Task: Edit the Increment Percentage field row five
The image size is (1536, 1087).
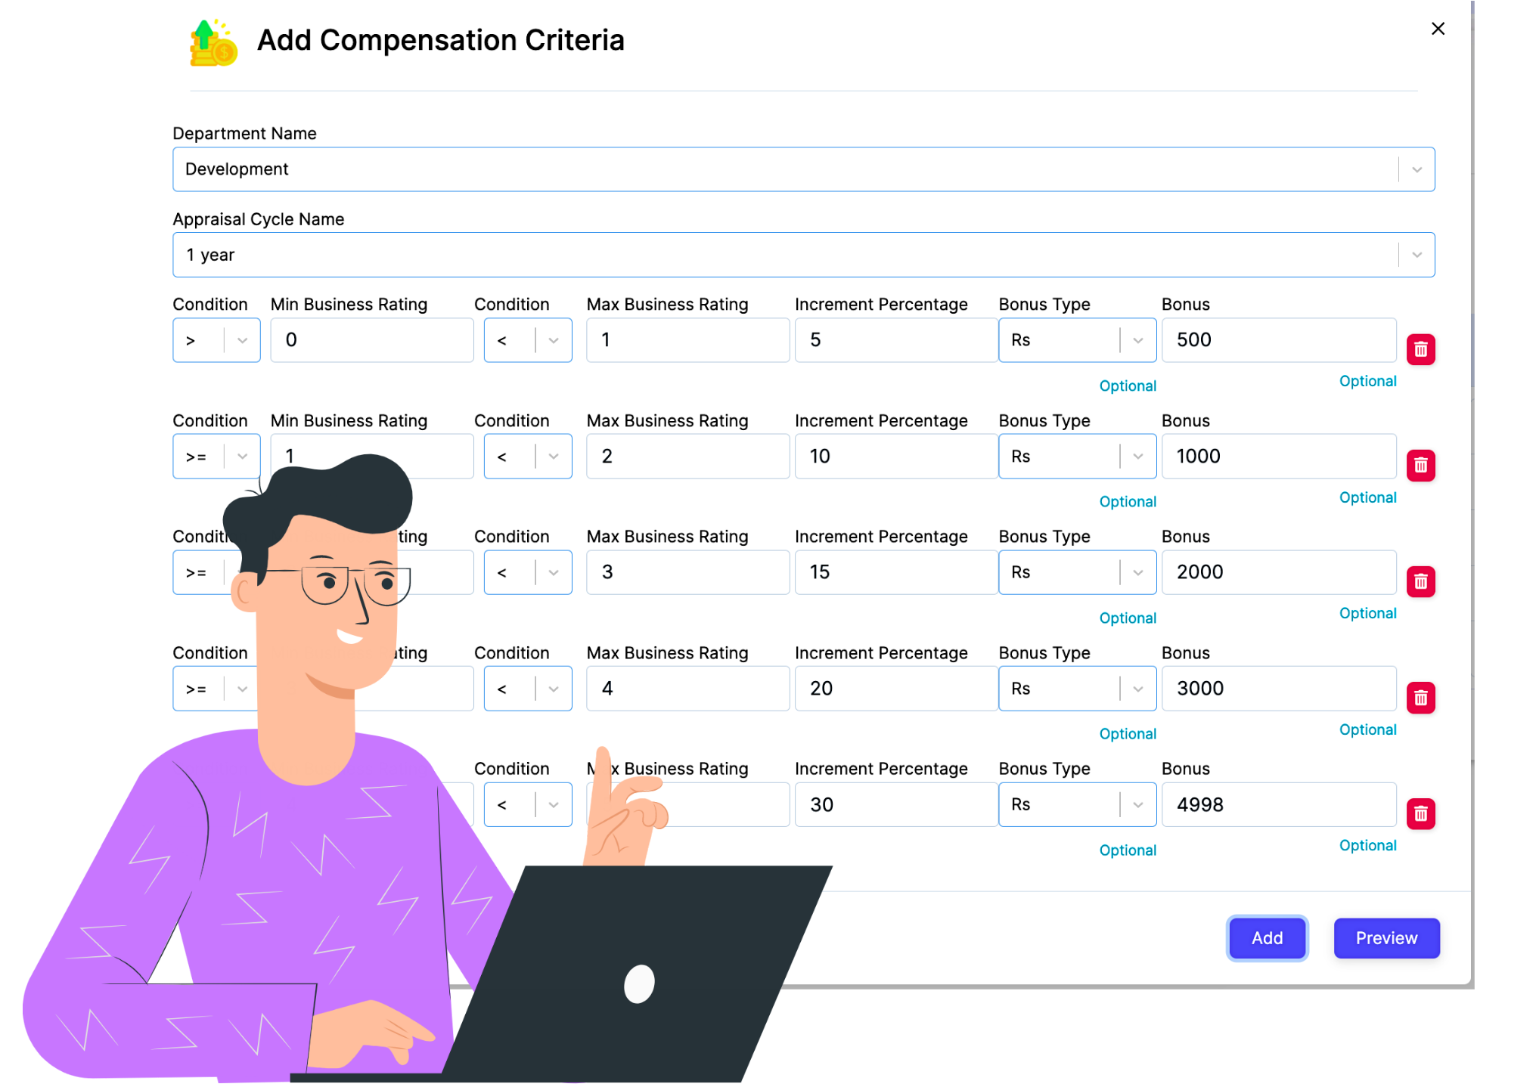Action: pos(884,804)
